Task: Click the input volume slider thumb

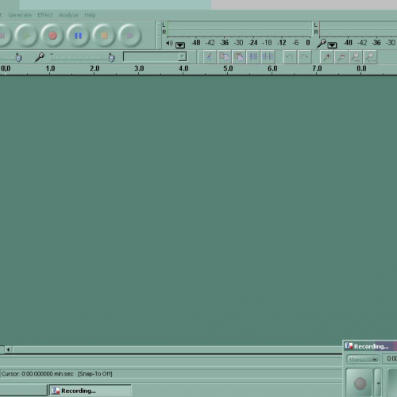Action: click(112, 57)
